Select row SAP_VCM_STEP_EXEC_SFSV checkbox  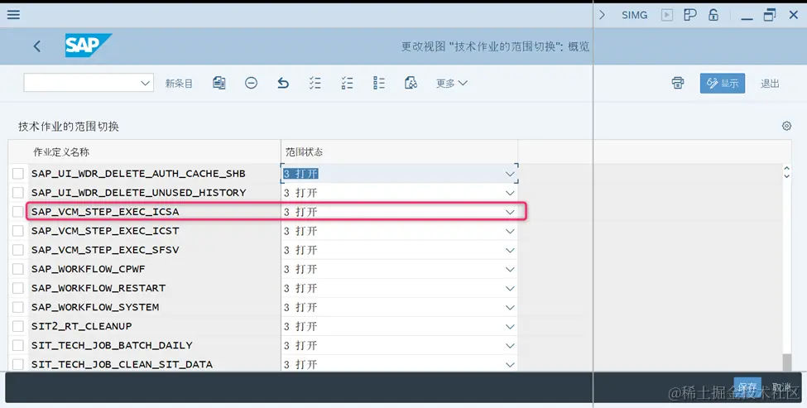[x=18, y=250]
